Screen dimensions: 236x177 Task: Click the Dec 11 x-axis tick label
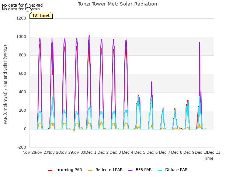214,152
